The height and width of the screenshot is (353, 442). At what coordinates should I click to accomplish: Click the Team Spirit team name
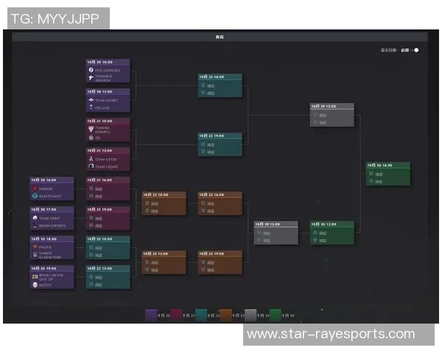tap(49, 218)
